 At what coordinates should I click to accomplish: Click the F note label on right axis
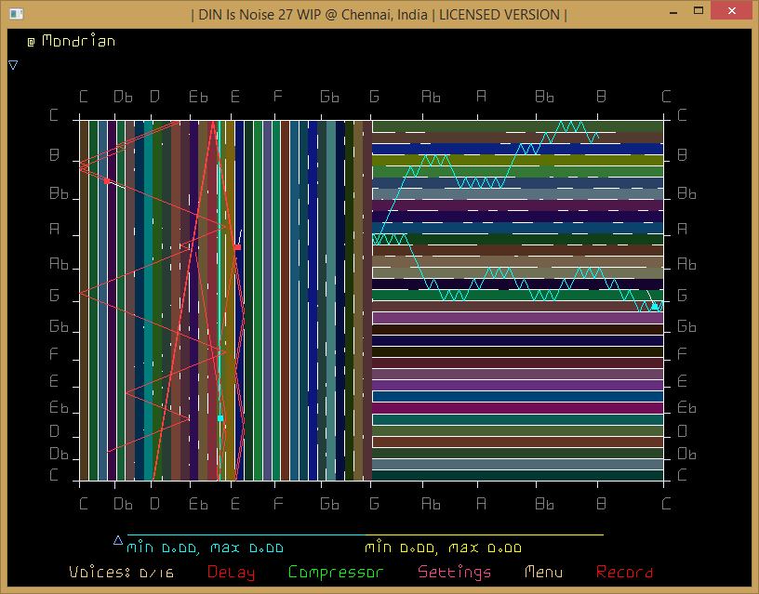coord(682,354)
